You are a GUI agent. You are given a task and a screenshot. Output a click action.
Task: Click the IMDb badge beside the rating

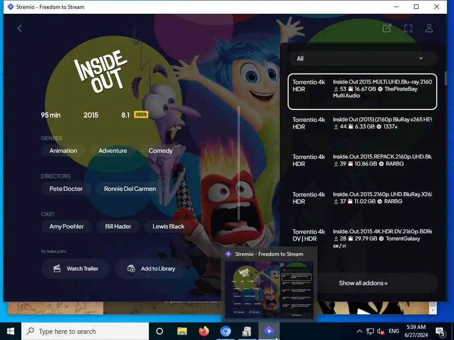(x=141, y=115)
